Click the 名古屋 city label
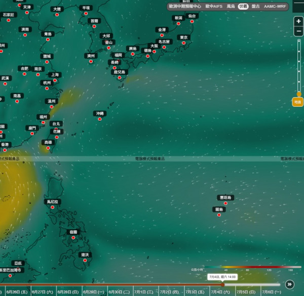This screenshot has height=296, width=304. coord(164,41)
